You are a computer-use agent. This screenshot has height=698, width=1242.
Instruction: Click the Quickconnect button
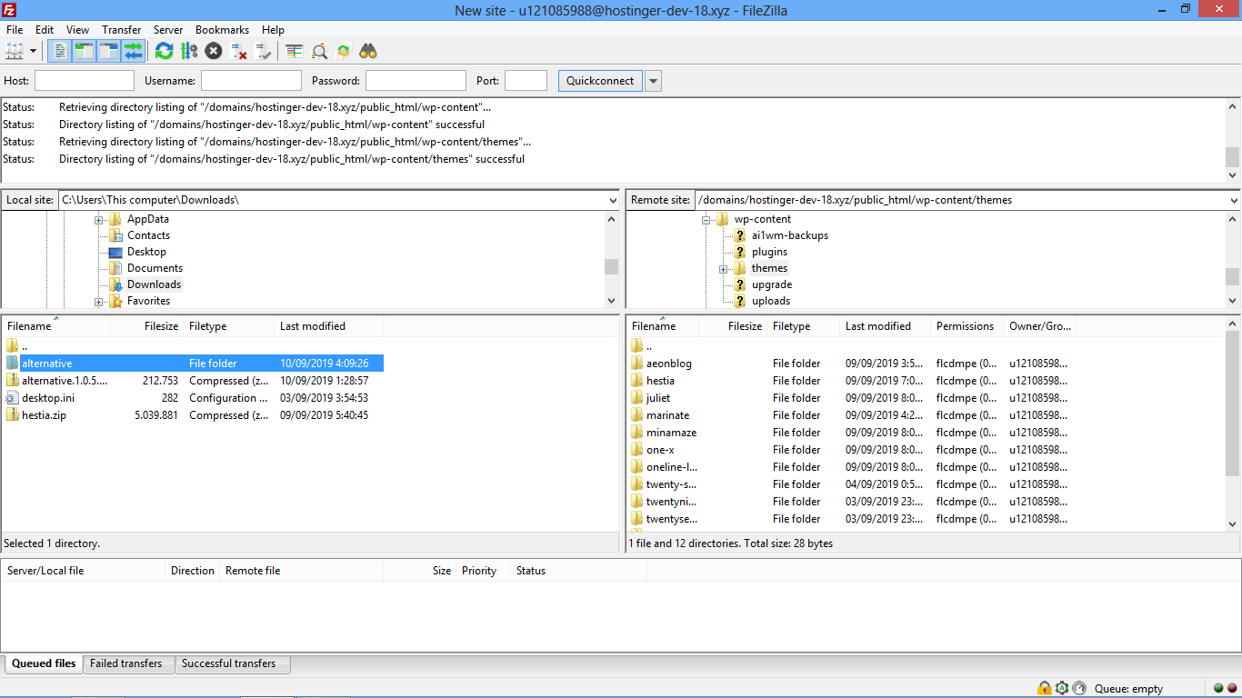(x=600, y=81)
